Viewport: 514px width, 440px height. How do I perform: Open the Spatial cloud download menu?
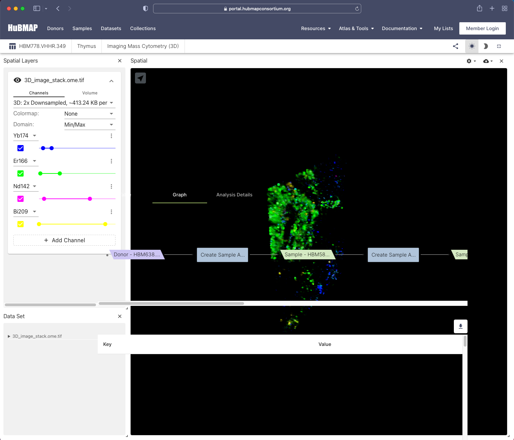pyautogui.click(x=488, y=61)
